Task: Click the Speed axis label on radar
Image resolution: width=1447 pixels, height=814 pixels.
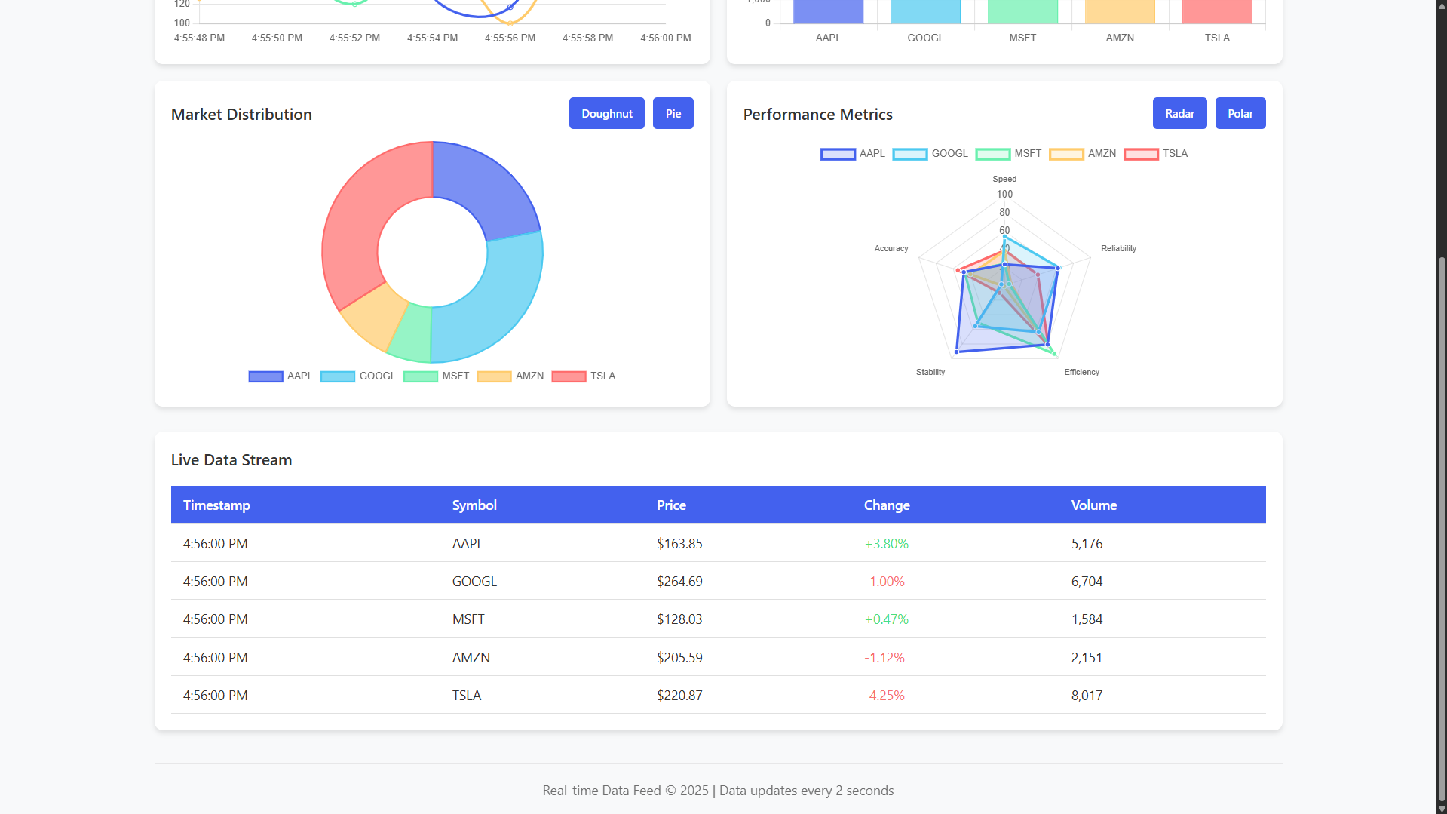Action: coord(1004,180)
